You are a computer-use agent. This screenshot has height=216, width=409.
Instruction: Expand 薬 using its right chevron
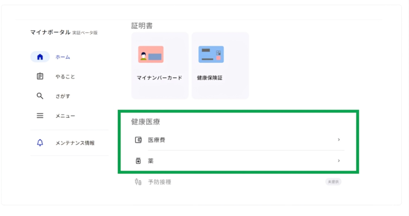pyautogui.click(x=339, y=161)
